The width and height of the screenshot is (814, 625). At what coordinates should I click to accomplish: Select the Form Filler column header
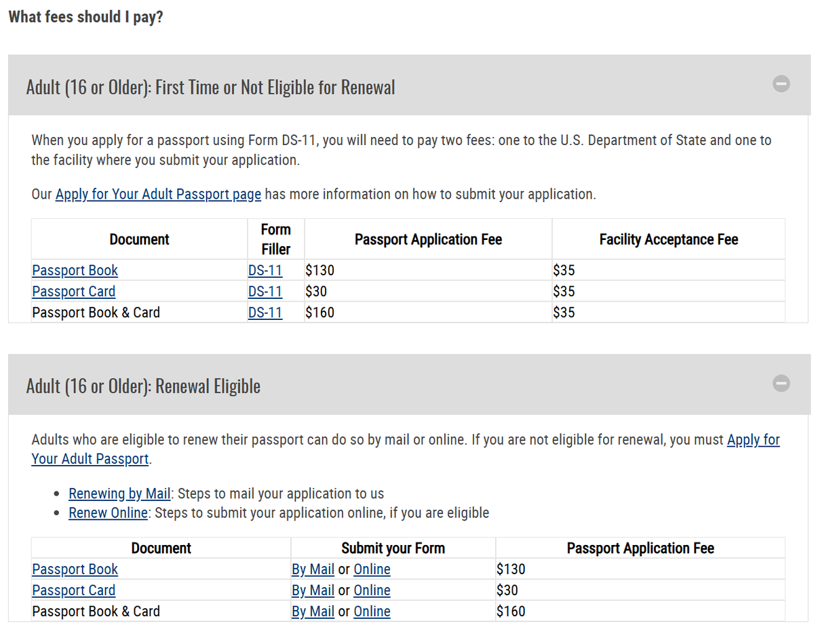click(276, 239)
